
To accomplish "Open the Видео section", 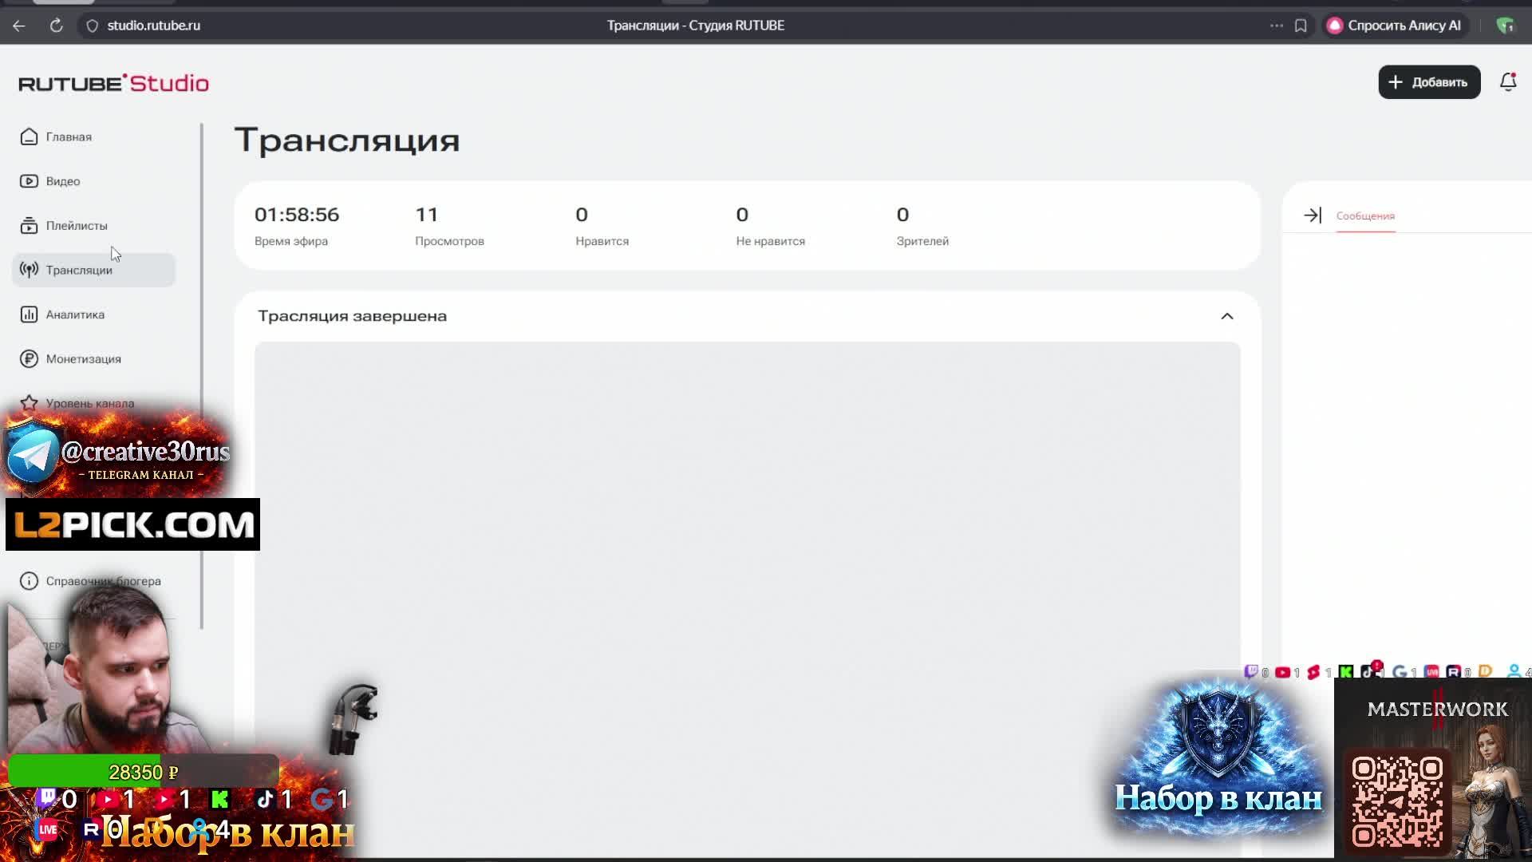I will pos(62,181).
